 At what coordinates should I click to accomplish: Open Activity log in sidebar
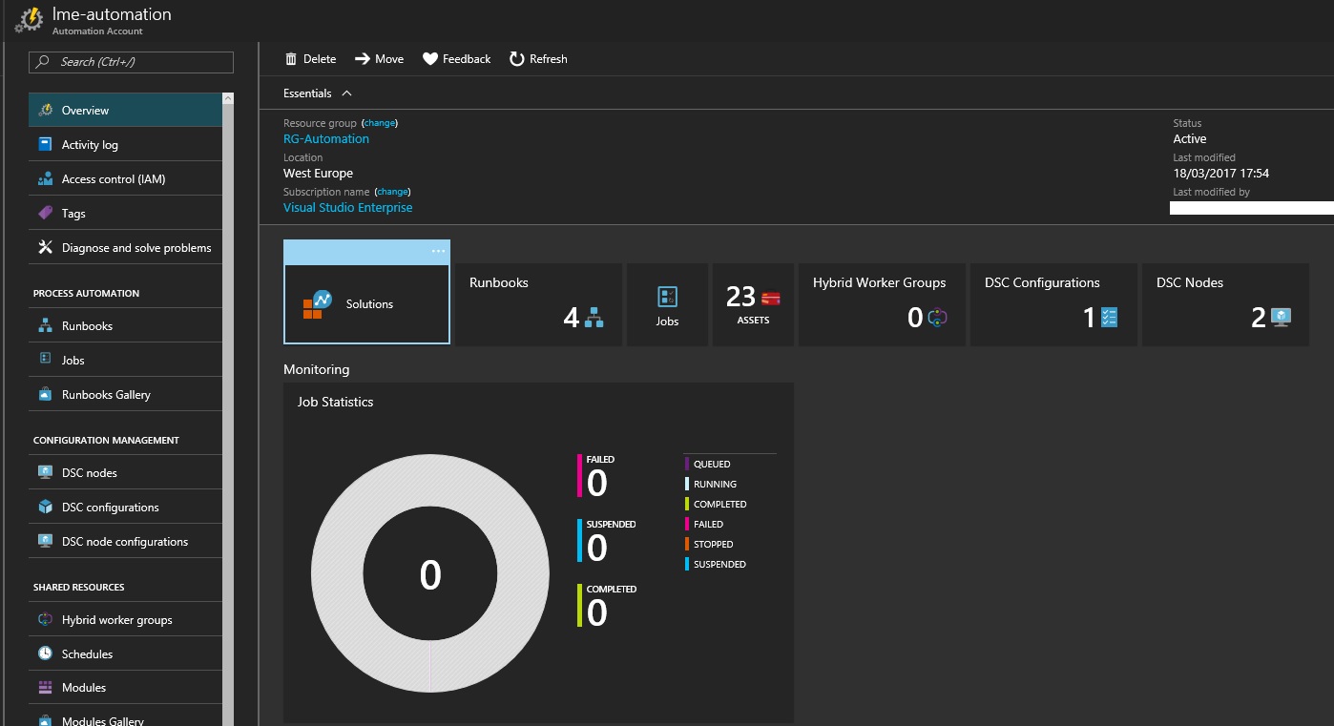(125, 145)
